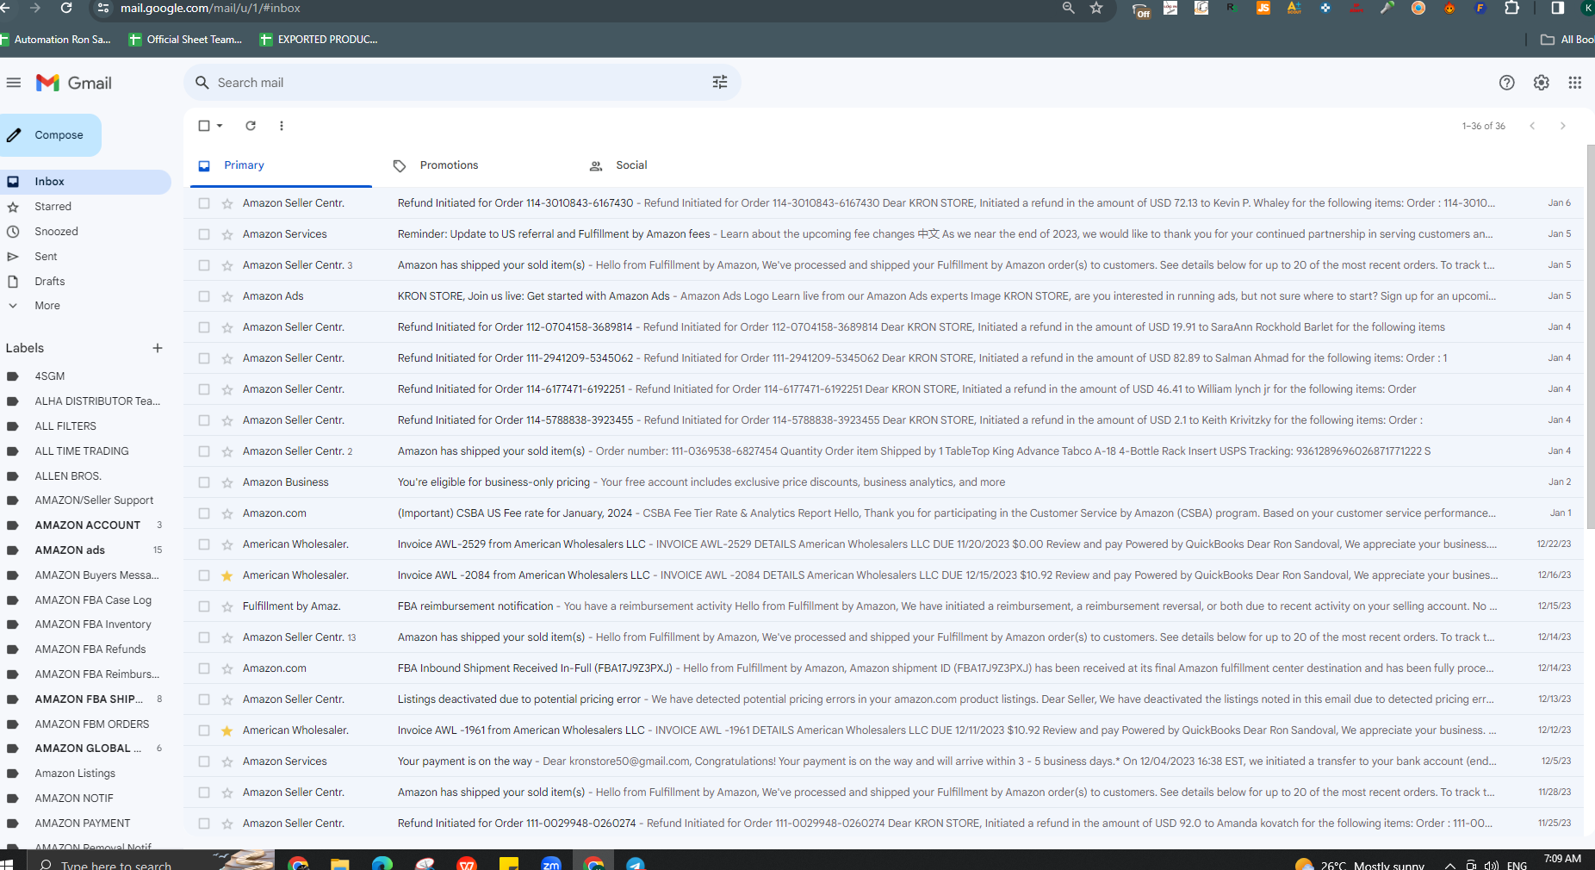Tick the Listings deactivated email checkbox

click(x=204, y=699)
